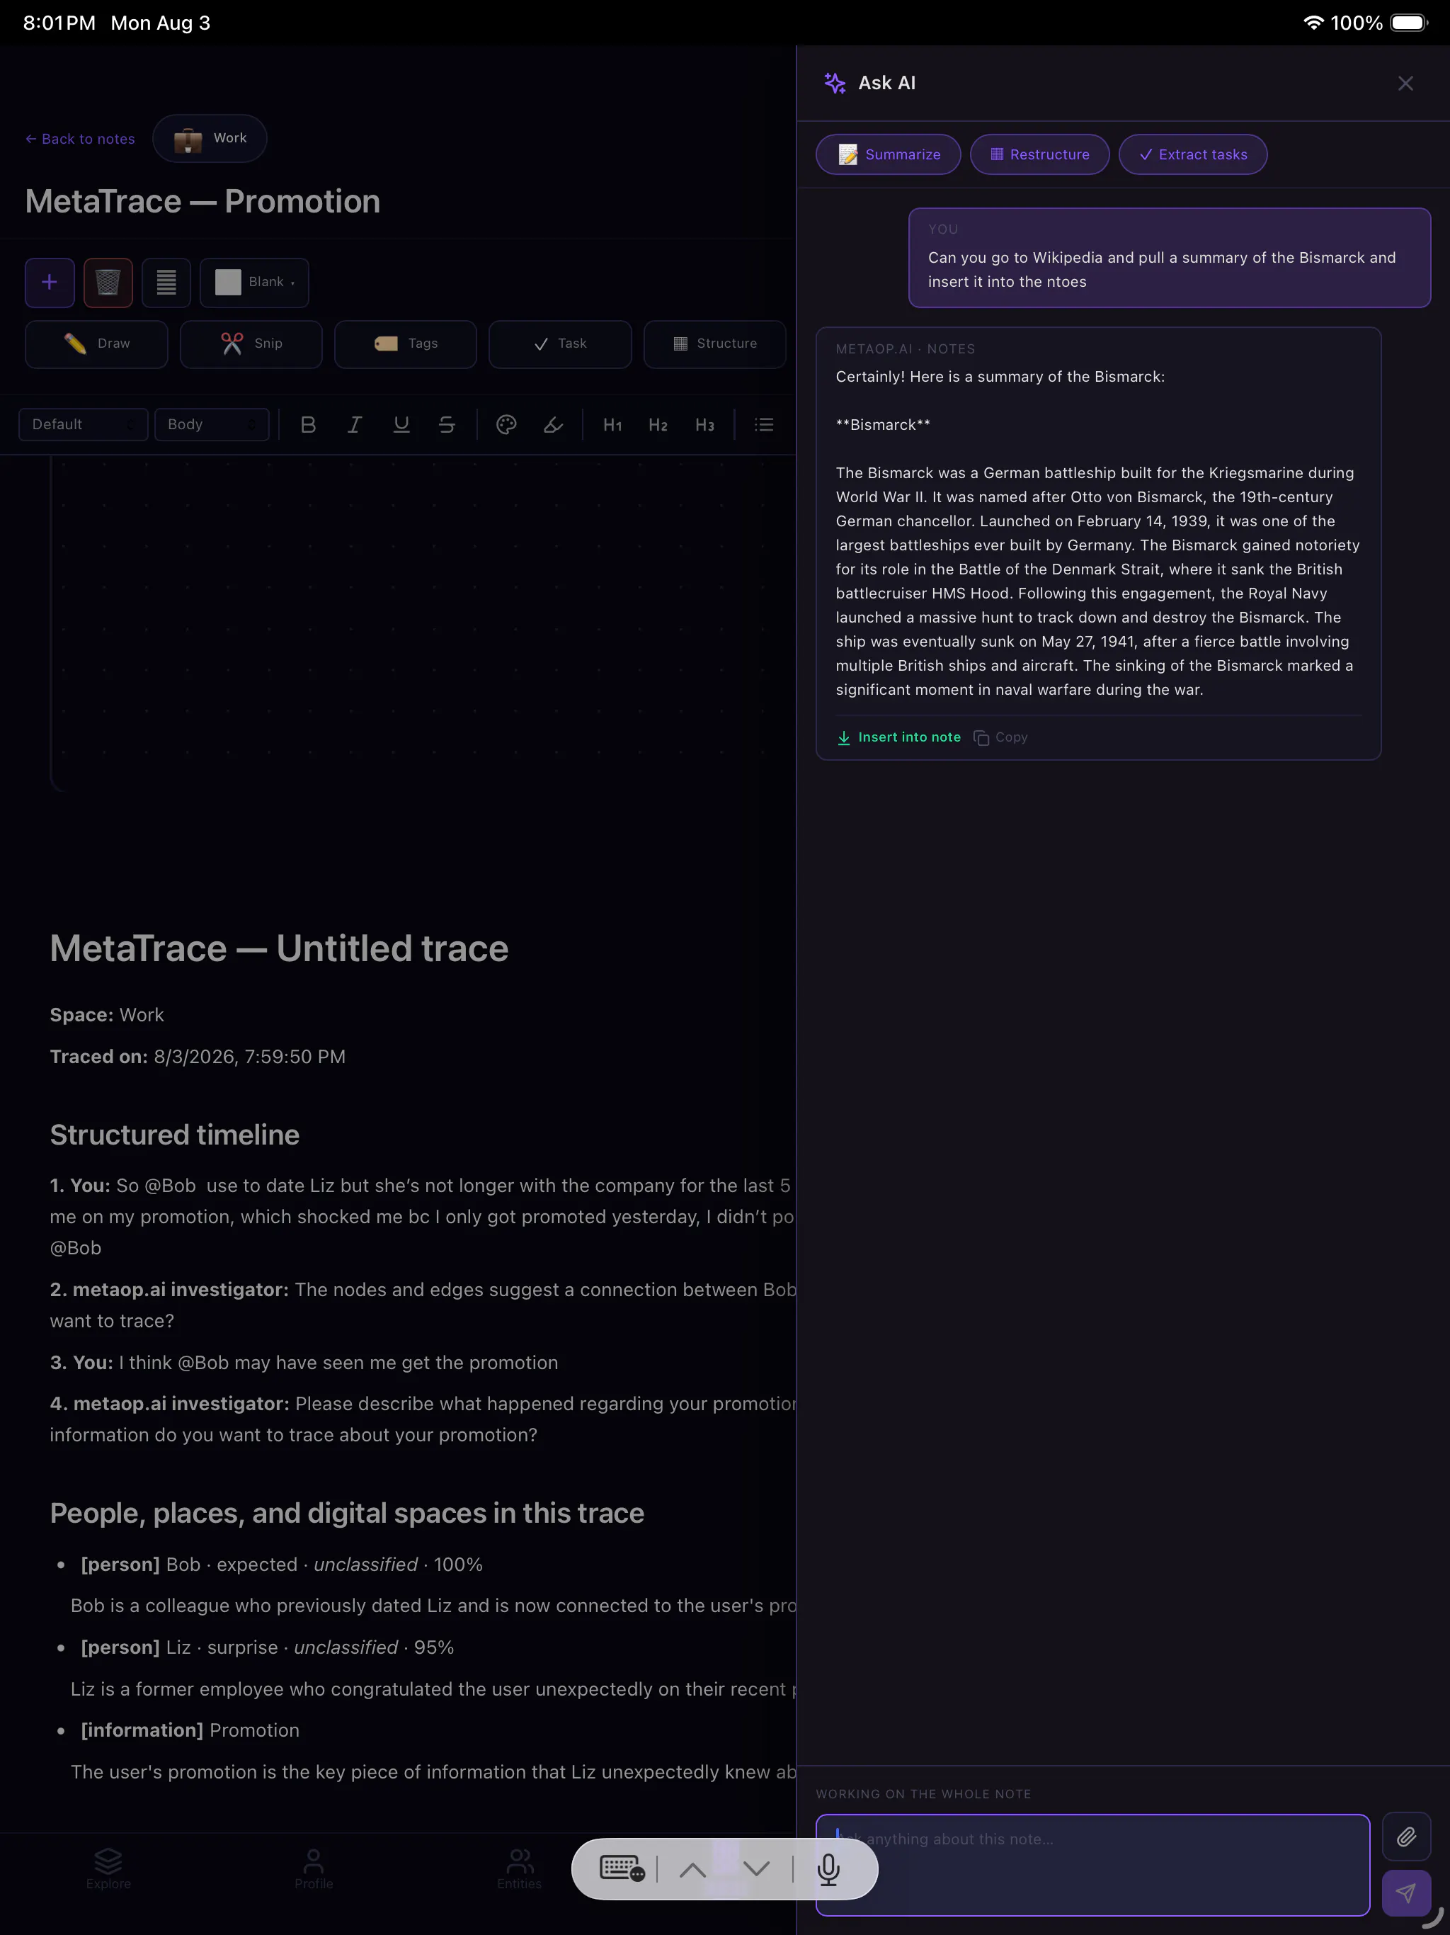The image size is (1450, 1935).
Task: Click the Extract tasks quick action
Action: click(x=1193, y=155)
